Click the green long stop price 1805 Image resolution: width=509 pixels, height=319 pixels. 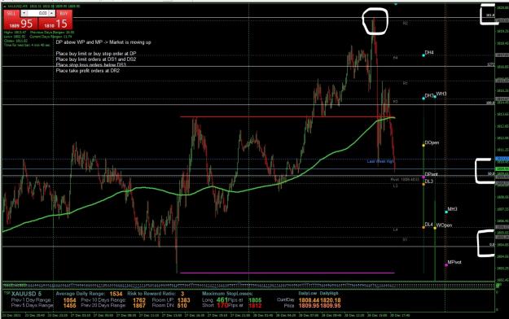(x=255, y=300)
